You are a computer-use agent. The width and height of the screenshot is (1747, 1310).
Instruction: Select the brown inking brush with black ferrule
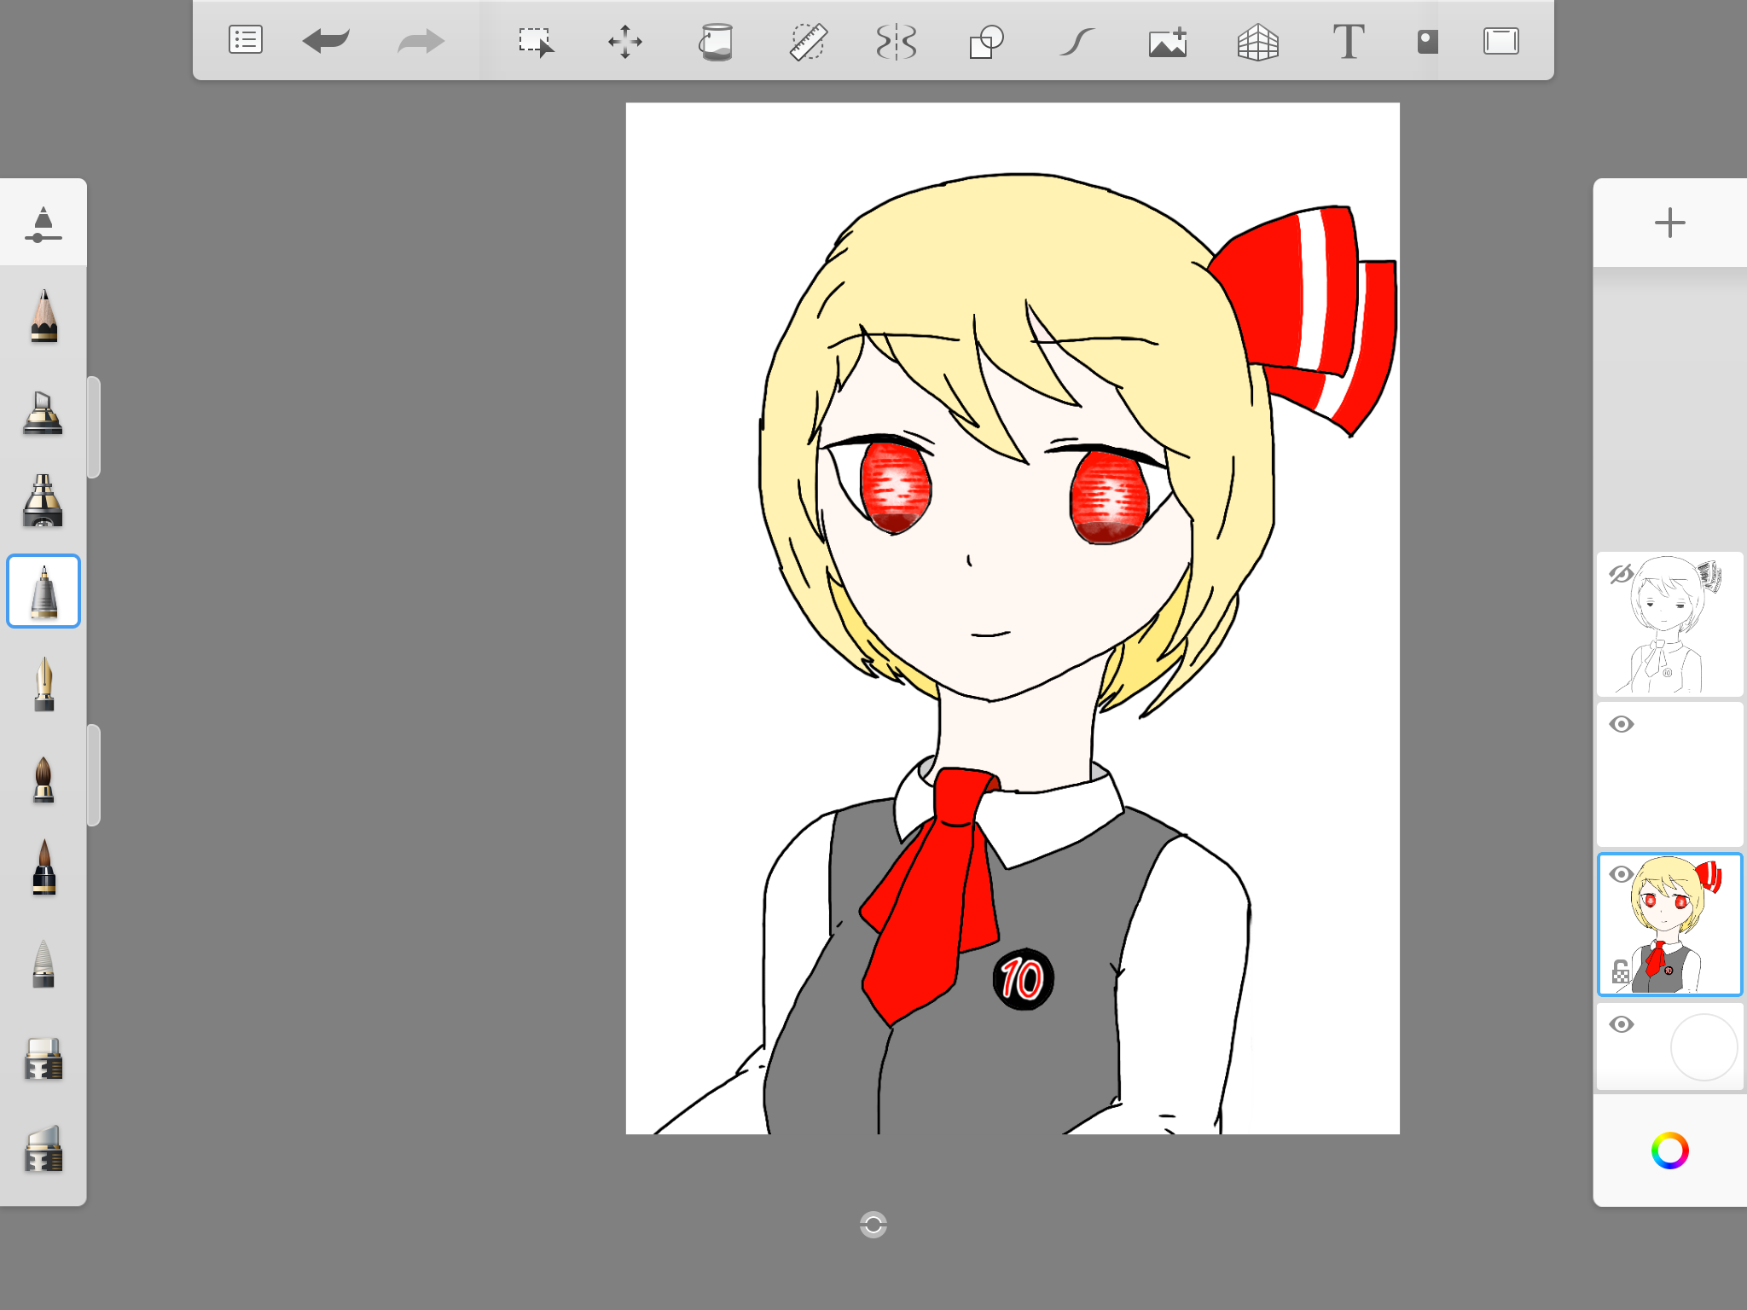tap(44, 867)
